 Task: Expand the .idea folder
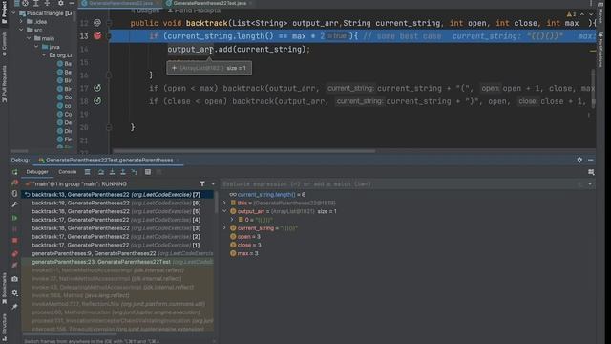coord(22,22)
